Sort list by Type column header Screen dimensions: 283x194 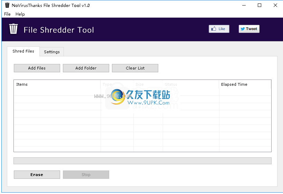point(117,84)
